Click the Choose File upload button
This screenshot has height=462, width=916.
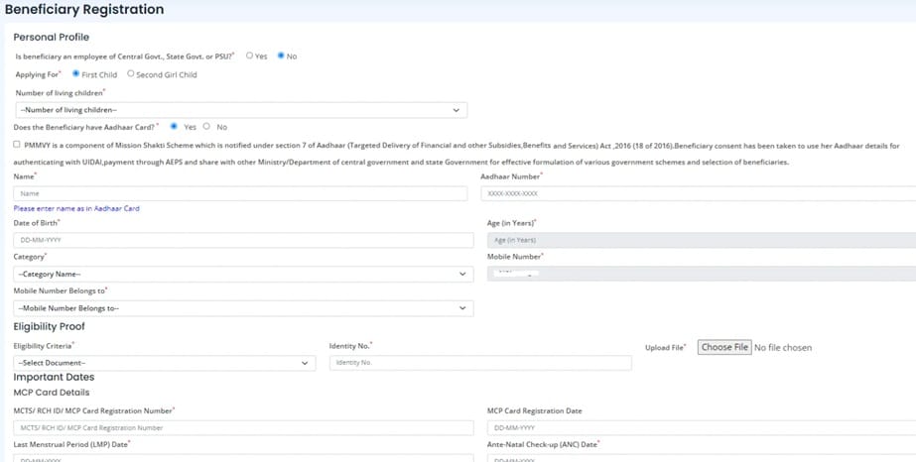coord(724,347)
